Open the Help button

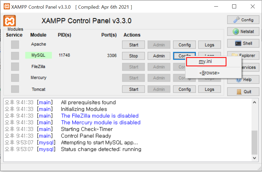click(x=243, y=79)
